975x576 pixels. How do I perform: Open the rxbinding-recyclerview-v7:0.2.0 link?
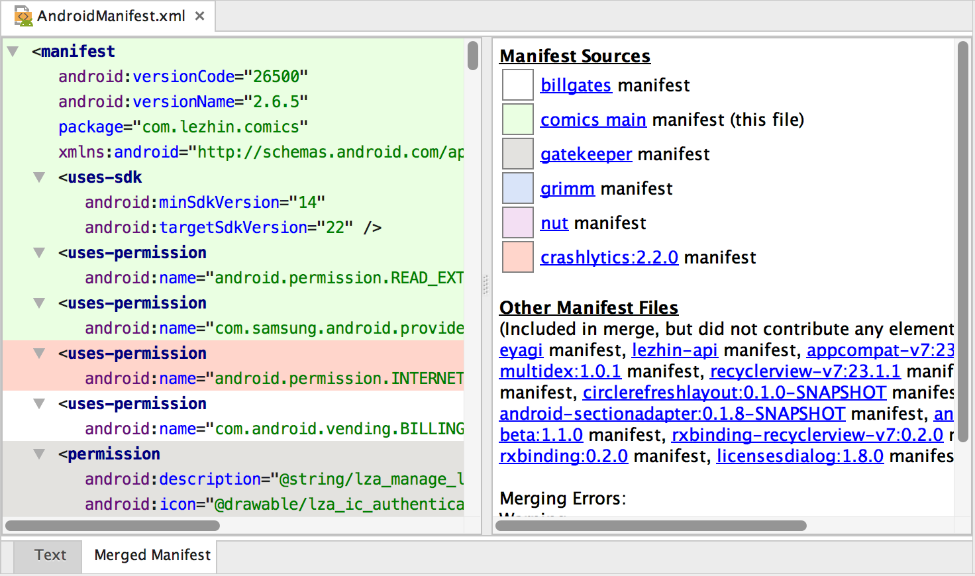pos(807,435)
